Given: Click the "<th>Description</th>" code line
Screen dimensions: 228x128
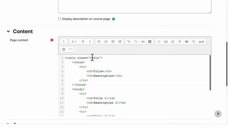Looking at the screenshot, I should [x=104, y=76].
